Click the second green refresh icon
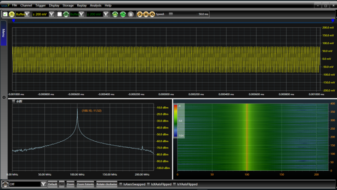 click(x=123, y=14)
